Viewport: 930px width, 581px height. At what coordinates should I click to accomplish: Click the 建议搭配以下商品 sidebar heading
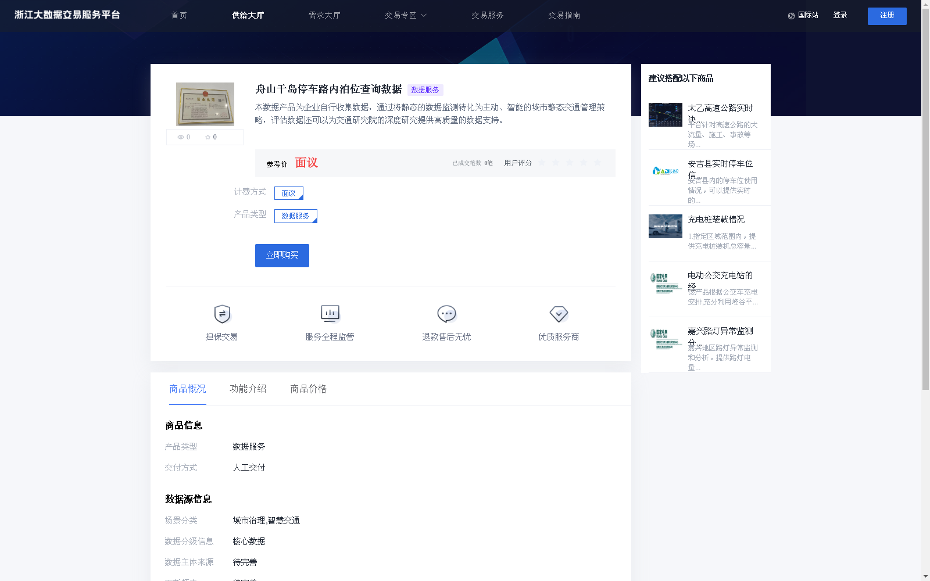point(681,78)
